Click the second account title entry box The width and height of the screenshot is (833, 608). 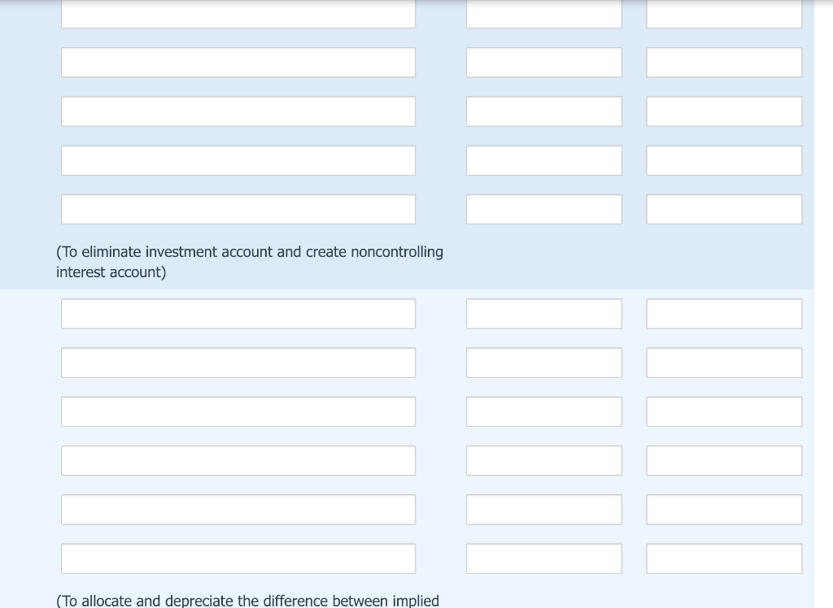[x=238, y=62]
